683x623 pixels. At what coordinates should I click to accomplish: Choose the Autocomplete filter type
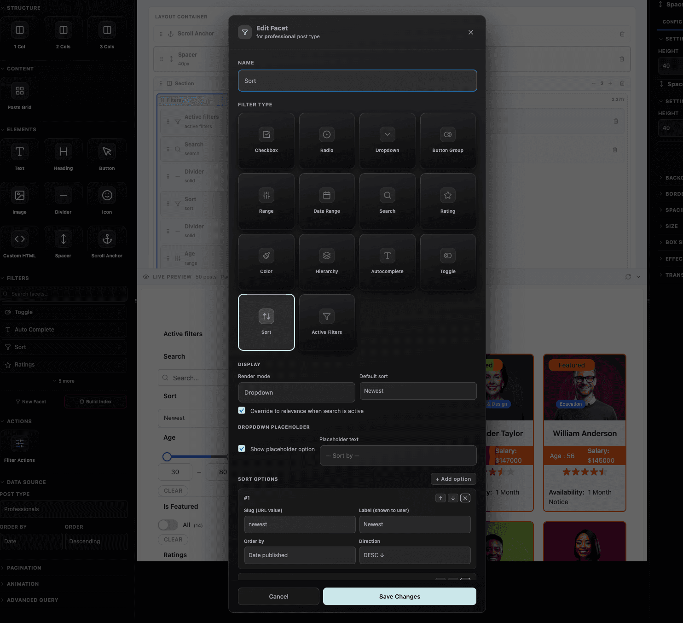[387, 262]
